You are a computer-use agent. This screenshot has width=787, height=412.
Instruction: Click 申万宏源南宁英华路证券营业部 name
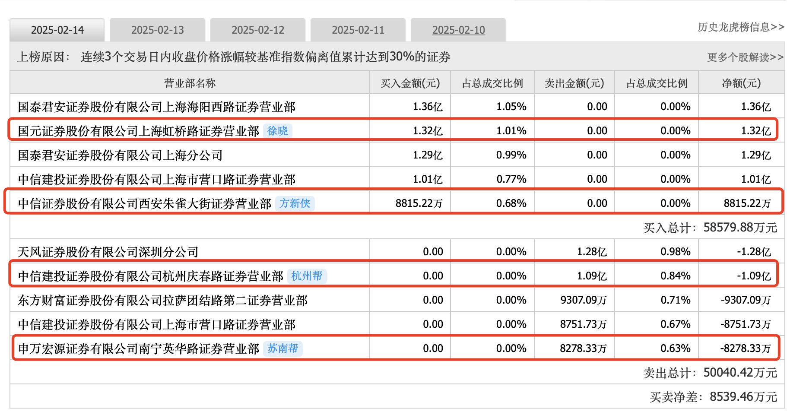click(138, 349)
